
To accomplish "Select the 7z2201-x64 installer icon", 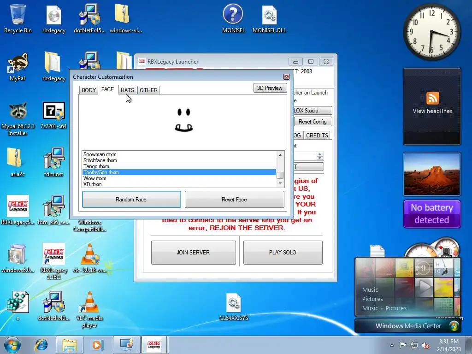I will (x=53, y=116).
